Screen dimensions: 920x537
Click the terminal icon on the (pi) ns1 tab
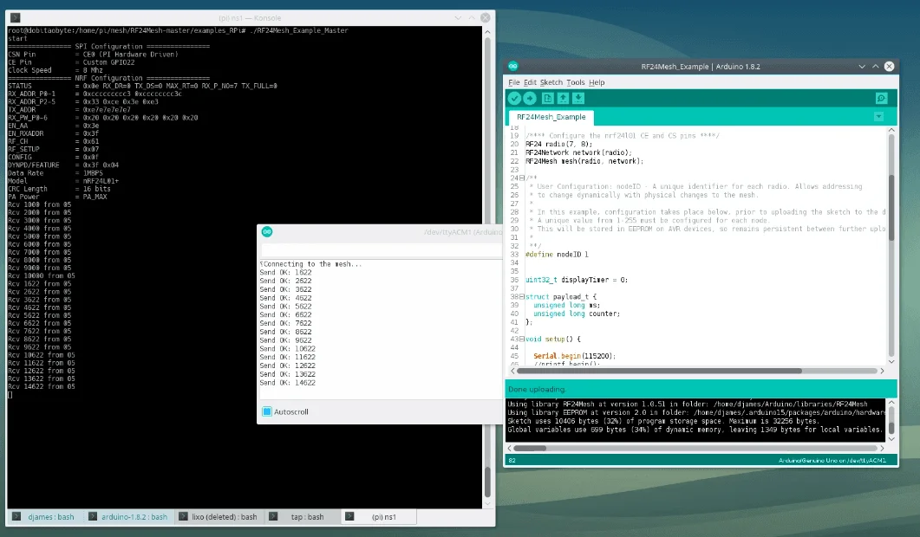(349, 516)
